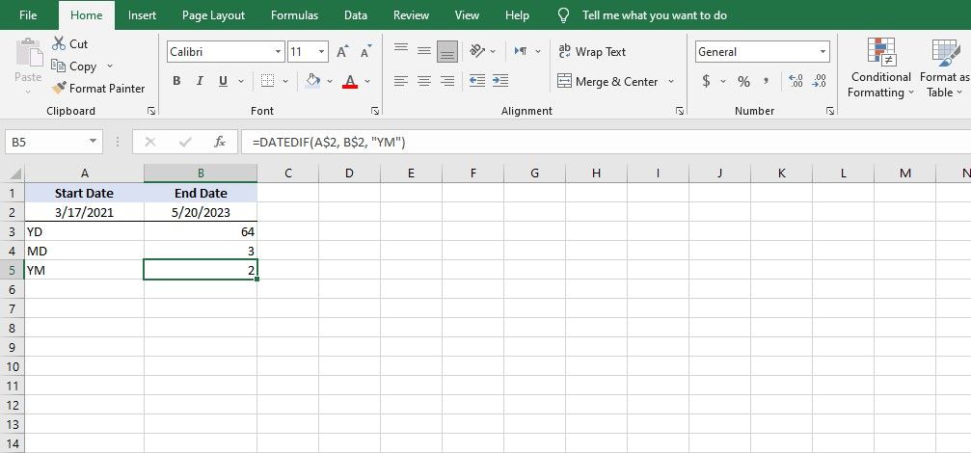Screen dimensions: 971x453
Task: Open Format as Table gallery
Action: pos(945,68)
